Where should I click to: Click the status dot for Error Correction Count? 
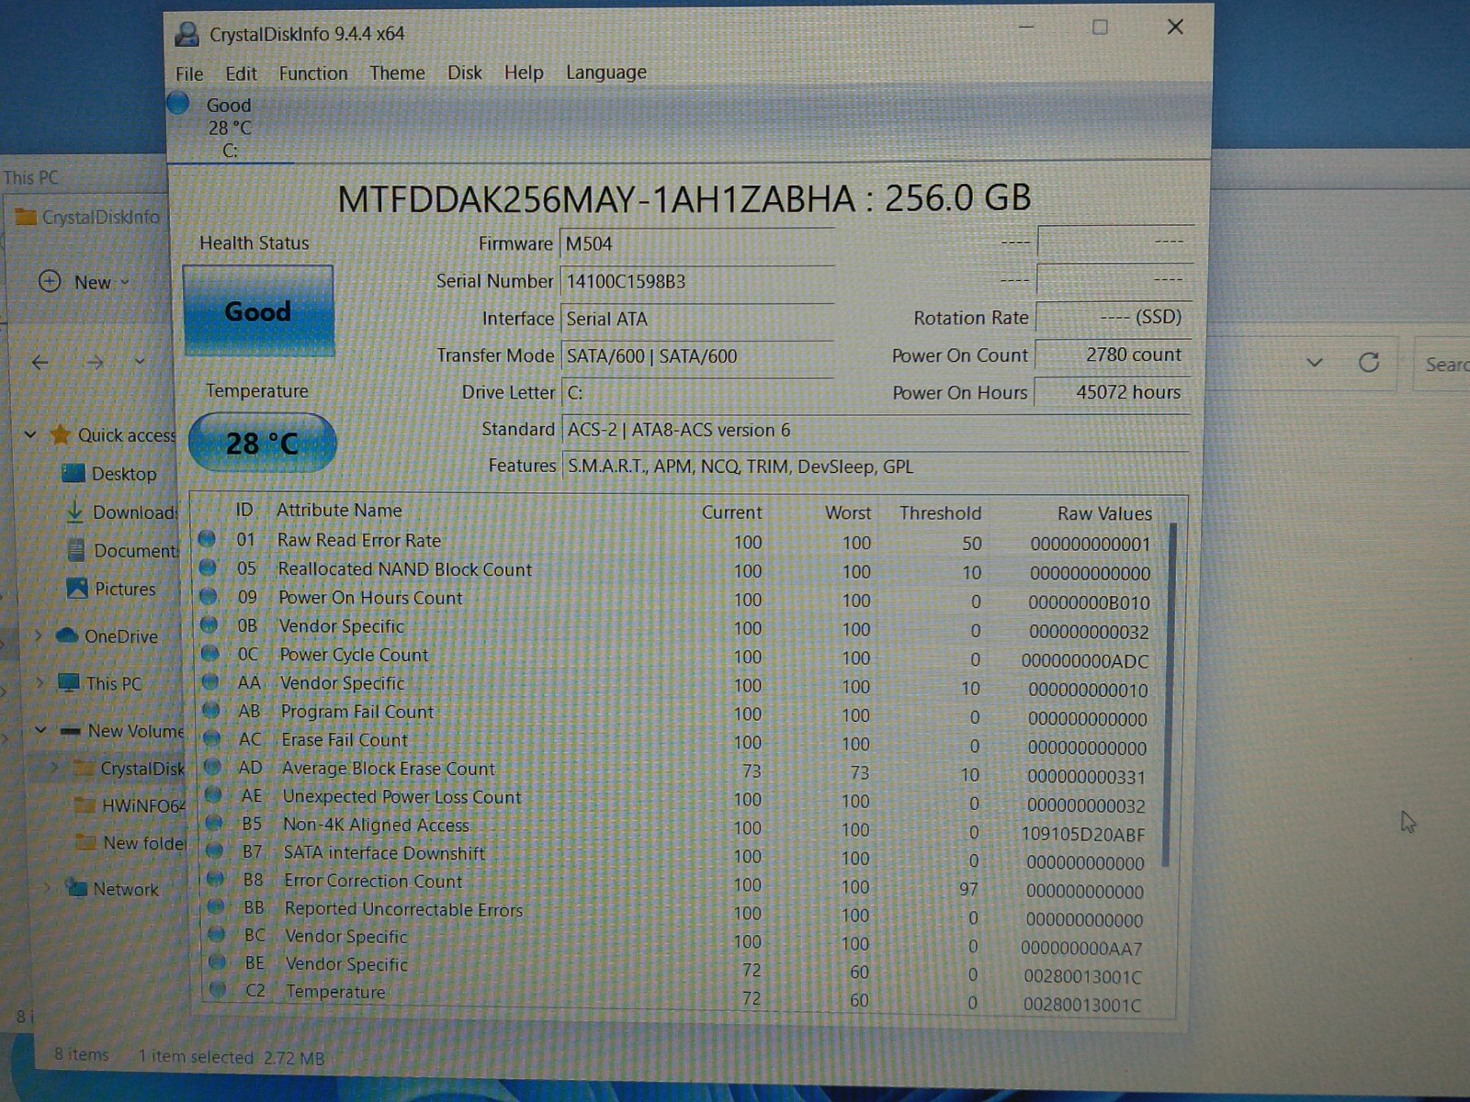click(x=215, y=879)
